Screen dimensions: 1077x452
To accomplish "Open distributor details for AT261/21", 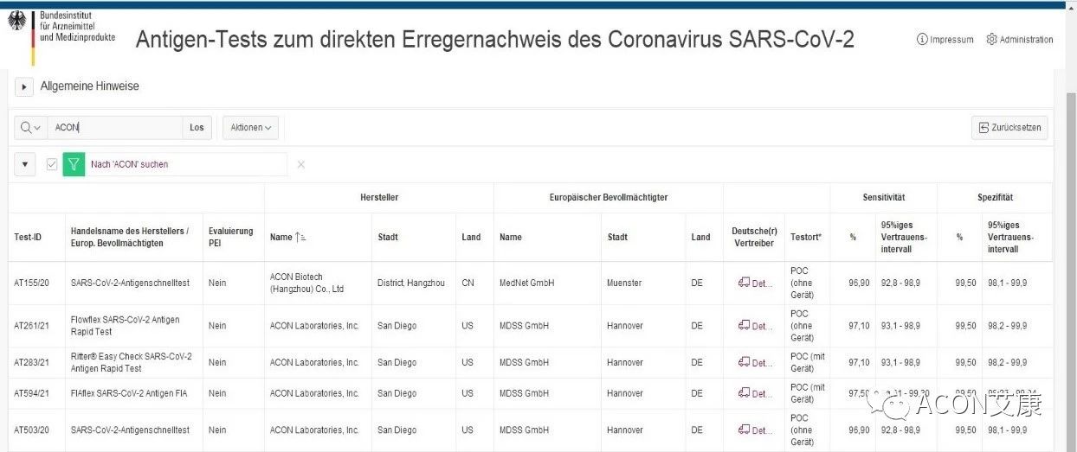I will (x=753, y=326).
